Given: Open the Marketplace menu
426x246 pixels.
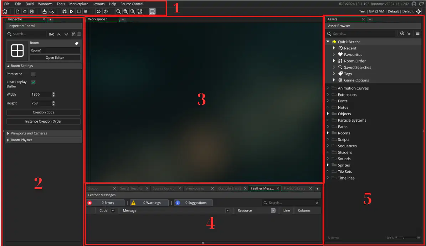Looking at the screenshot, I should click(x=79, y=4).
